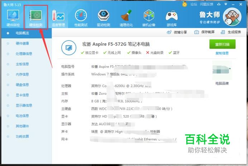Click 主硬盘 西数 WDC value
The image size is (248, 166).
(x=132, y=109)
